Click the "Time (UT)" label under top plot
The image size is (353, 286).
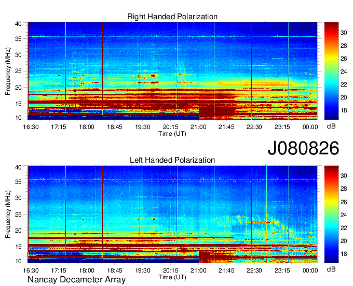click(172, 134)
